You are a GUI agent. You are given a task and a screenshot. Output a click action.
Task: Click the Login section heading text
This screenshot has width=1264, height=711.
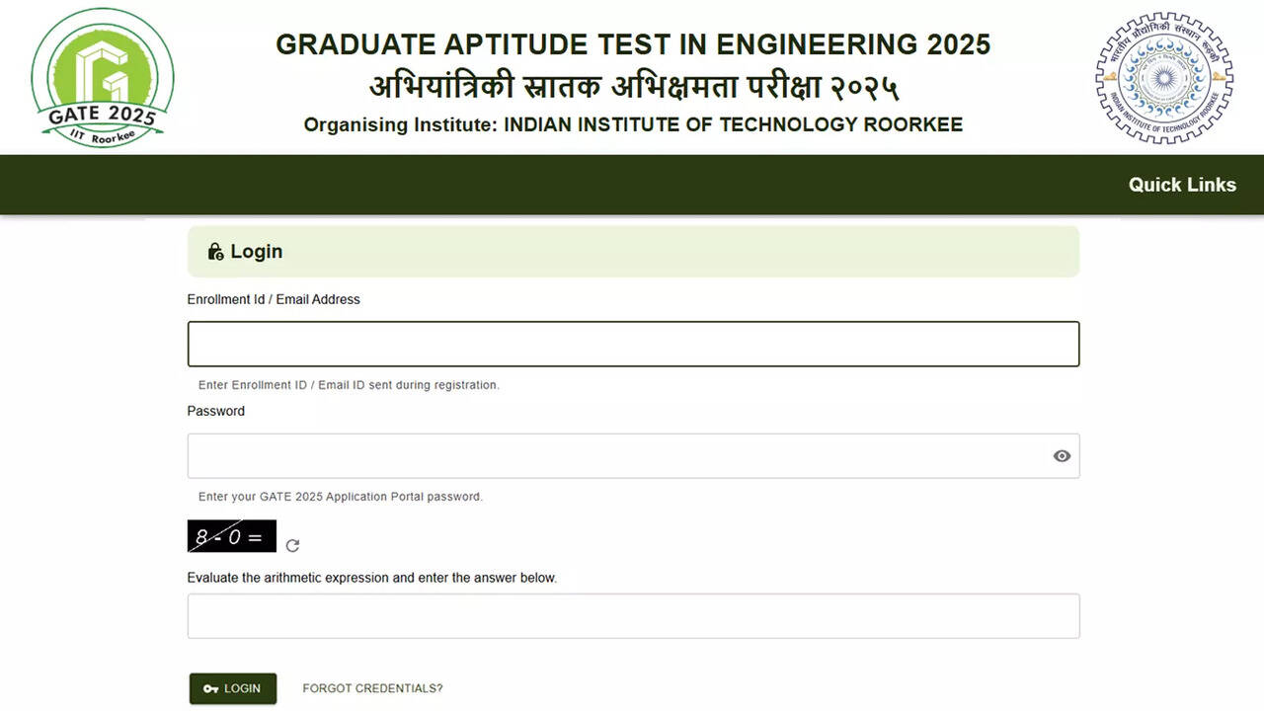click(257, 252)
